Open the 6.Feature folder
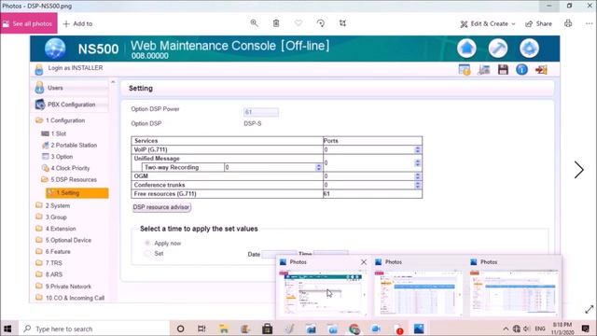This screenshot has width=597, height=336. coord(53,251)
